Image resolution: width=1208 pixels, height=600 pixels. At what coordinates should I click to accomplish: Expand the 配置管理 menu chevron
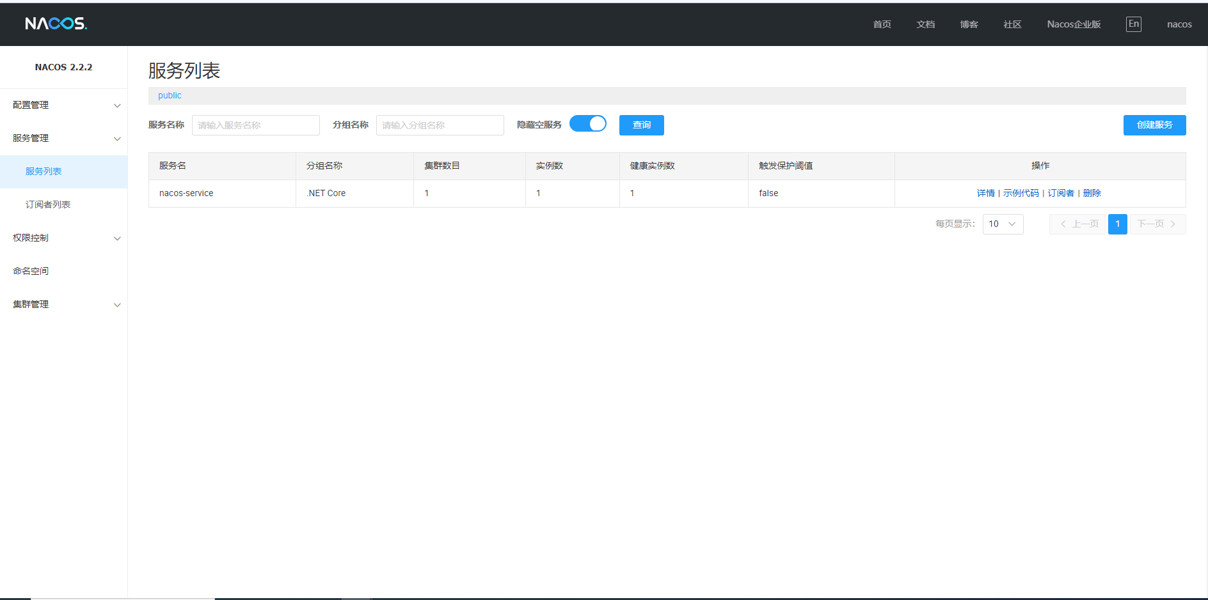pos(117,105)
